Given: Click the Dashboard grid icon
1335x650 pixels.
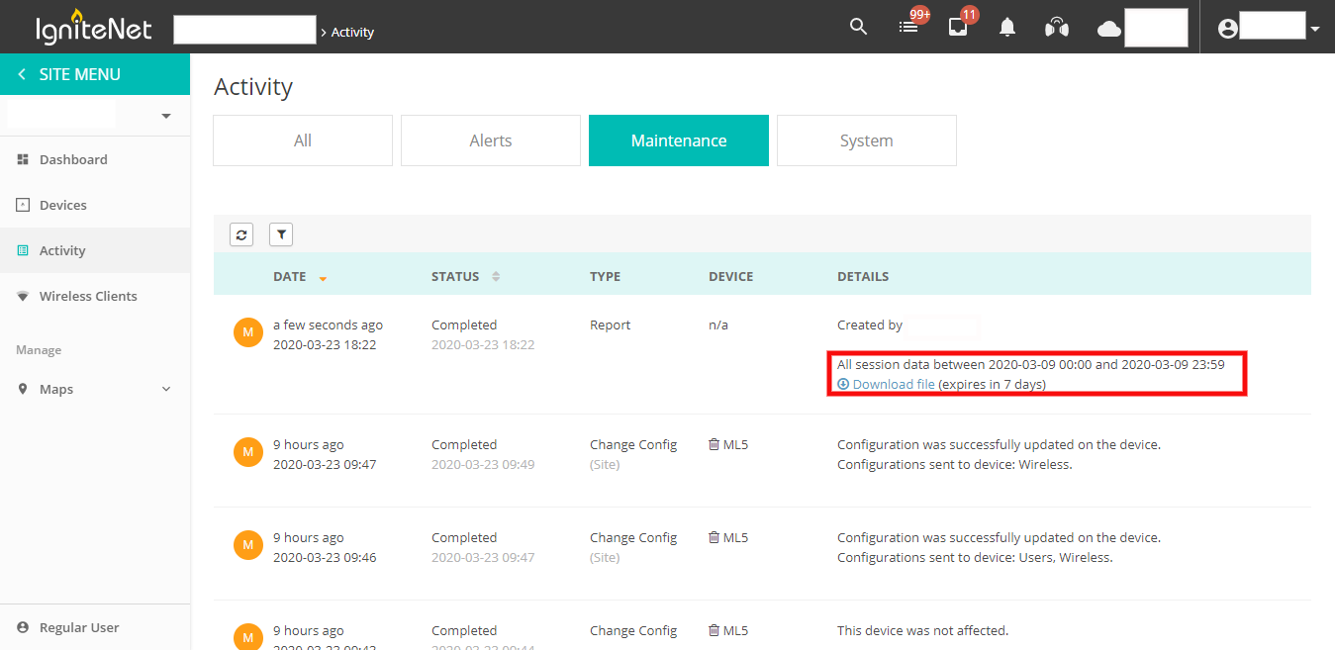Looking at the screenshot, I should tap(23, 159).
